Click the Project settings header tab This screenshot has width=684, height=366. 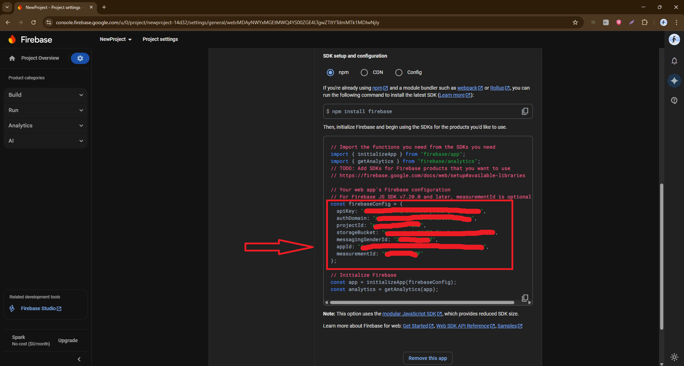coord(160,39)
